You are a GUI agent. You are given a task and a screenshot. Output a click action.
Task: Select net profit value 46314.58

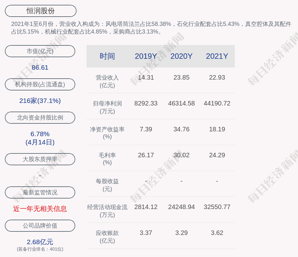(181, 103)
